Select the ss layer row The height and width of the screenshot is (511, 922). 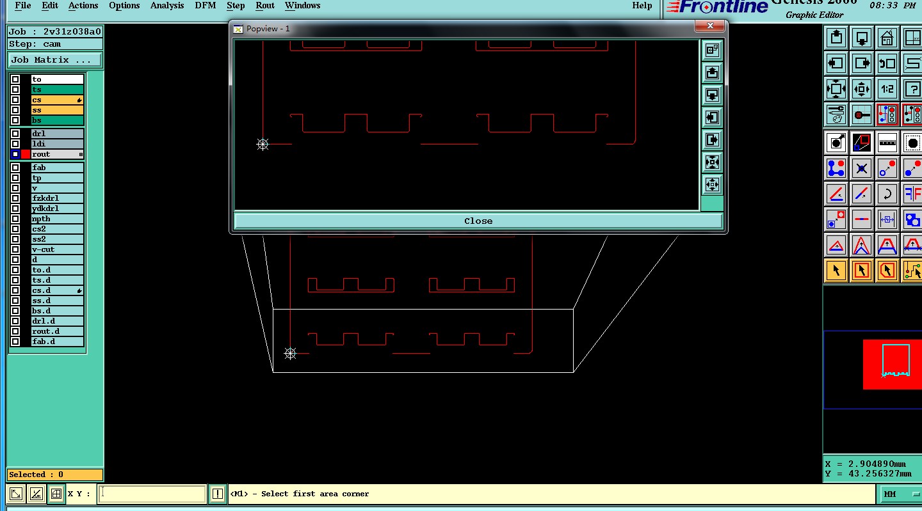click(x=57, y=110)
